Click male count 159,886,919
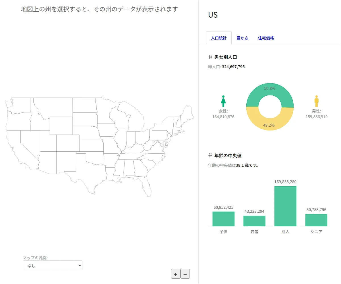The height and width of the screenshot is (284, 341). coord(317,117)
